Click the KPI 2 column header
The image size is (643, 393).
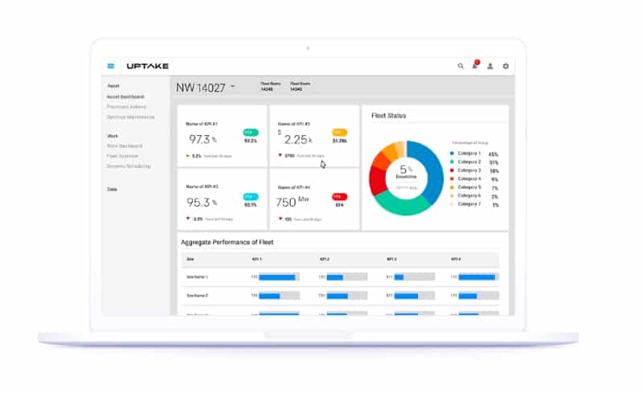click(325, 260)
